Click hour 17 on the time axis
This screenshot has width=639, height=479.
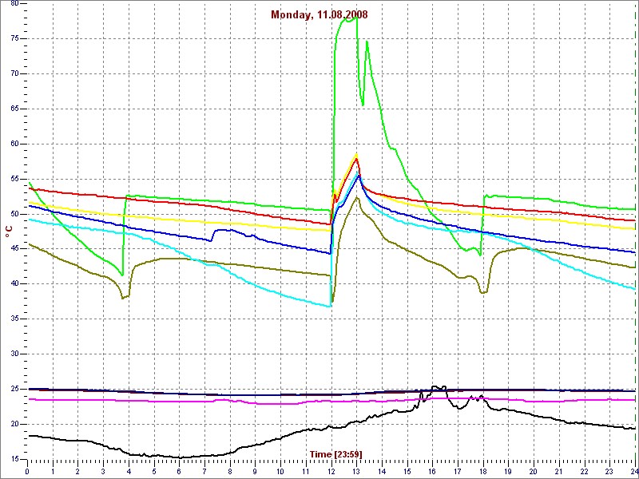tap(458, 472)
